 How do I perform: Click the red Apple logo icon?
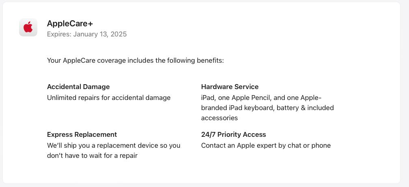[x=28, y=27]
